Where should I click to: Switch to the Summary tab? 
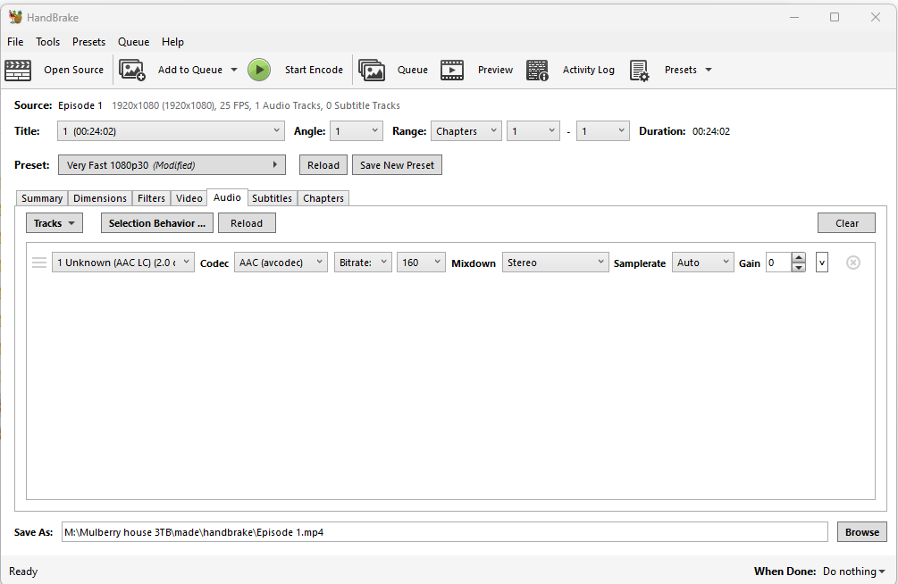click(x=42, y=198)
